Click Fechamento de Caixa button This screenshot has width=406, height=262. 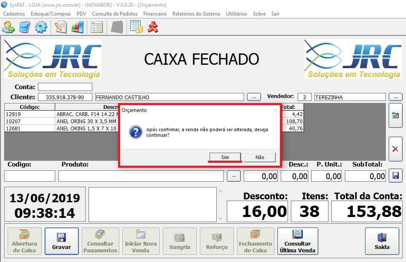coord(255,241)
